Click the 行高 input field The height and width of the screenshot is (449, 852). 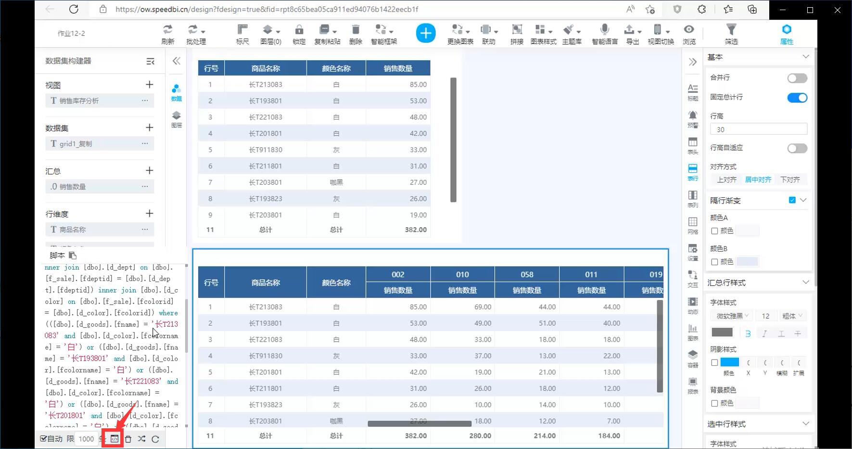[x=758, y=129]
